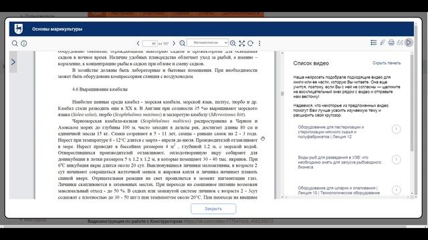
Task: Report the Виды рыб video with exclamation icon
Action: [x=397, y=159]
